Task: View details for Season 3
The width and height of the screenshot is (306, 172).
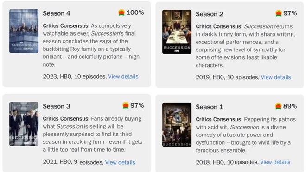Action: tap(120, 162)
